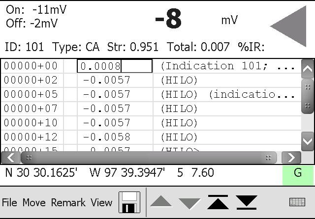This screenshot has height=219, width=315.
Task: Select -0.0057 reading in row 00000+07
Action: pos(115,109)
